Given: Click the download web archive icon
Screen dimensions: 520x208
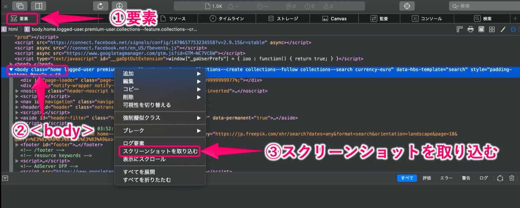Looking at the screenshot, I should tap(120, 6).
